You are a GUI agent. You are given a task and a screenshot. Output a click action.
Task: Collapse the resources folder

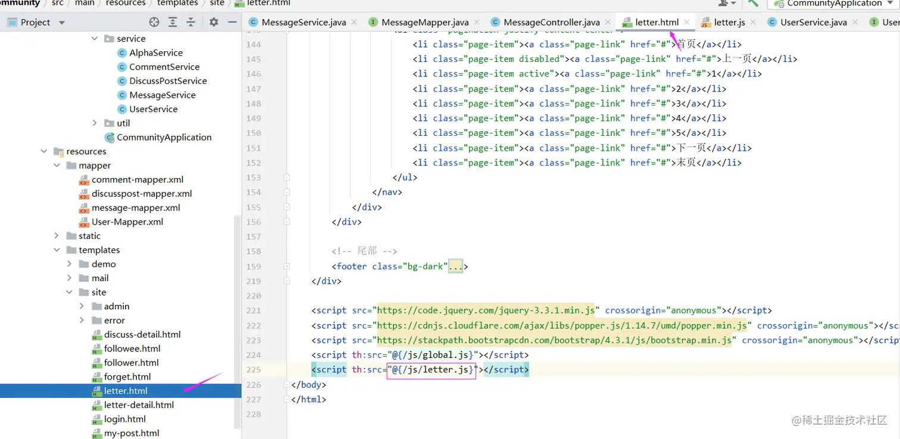click(x=44, y=151)
